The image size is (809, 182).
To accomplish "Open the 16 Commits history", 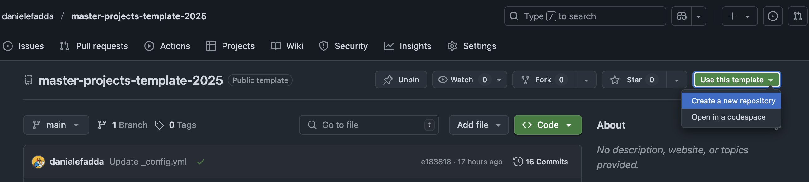I will pos(540,162).
